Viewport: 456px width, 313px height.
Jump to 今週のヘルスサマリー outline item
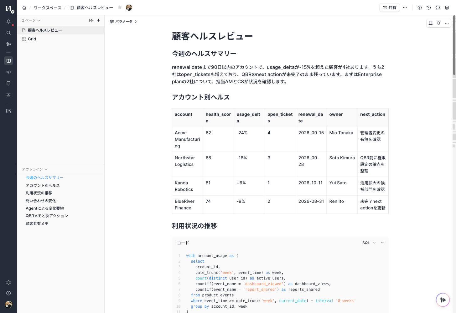pyautogui.click(x=44, y=178)
